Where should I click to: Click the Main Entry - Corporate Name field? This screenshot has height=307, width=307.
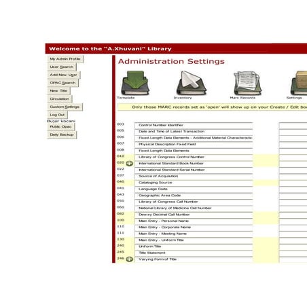pyautogui.click(x=194, y=228)
